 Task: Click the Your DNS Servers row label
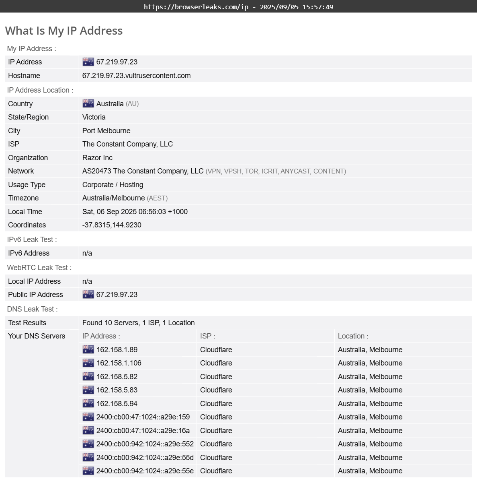click(x=37, y=336)
